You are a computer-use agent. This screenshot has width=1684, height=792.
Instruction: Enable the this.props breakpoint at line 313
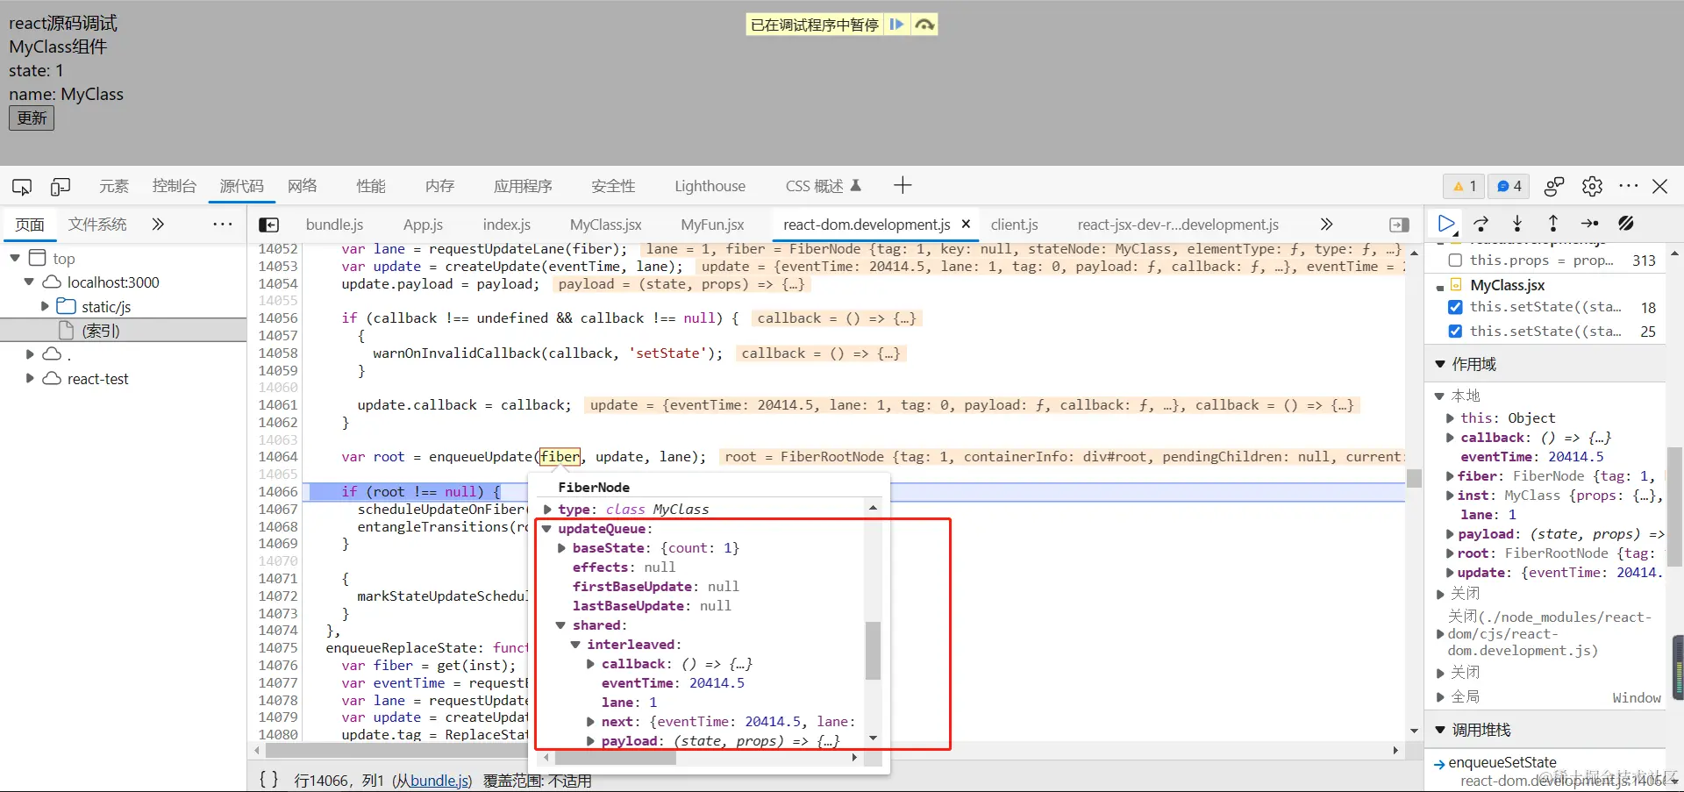click(x=1455, y=260)
